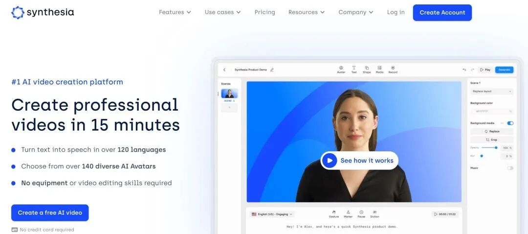The height and width of the screenshot is (234, 528).
Task: Open the Features menu
Action: point(175,12)
